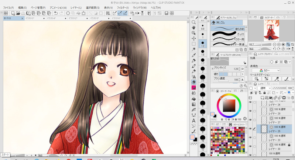This screenshot has height=160, width=295.
Task: Hide layer レイヤー 24
Action: coord(250,102)
